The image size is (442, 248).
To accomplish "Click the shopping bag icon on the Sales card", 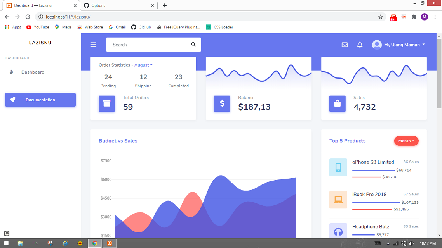I will [337, 103].
